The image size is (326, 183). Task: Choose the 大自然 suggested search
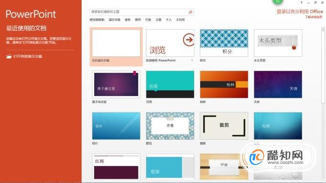tap(181, 20)
